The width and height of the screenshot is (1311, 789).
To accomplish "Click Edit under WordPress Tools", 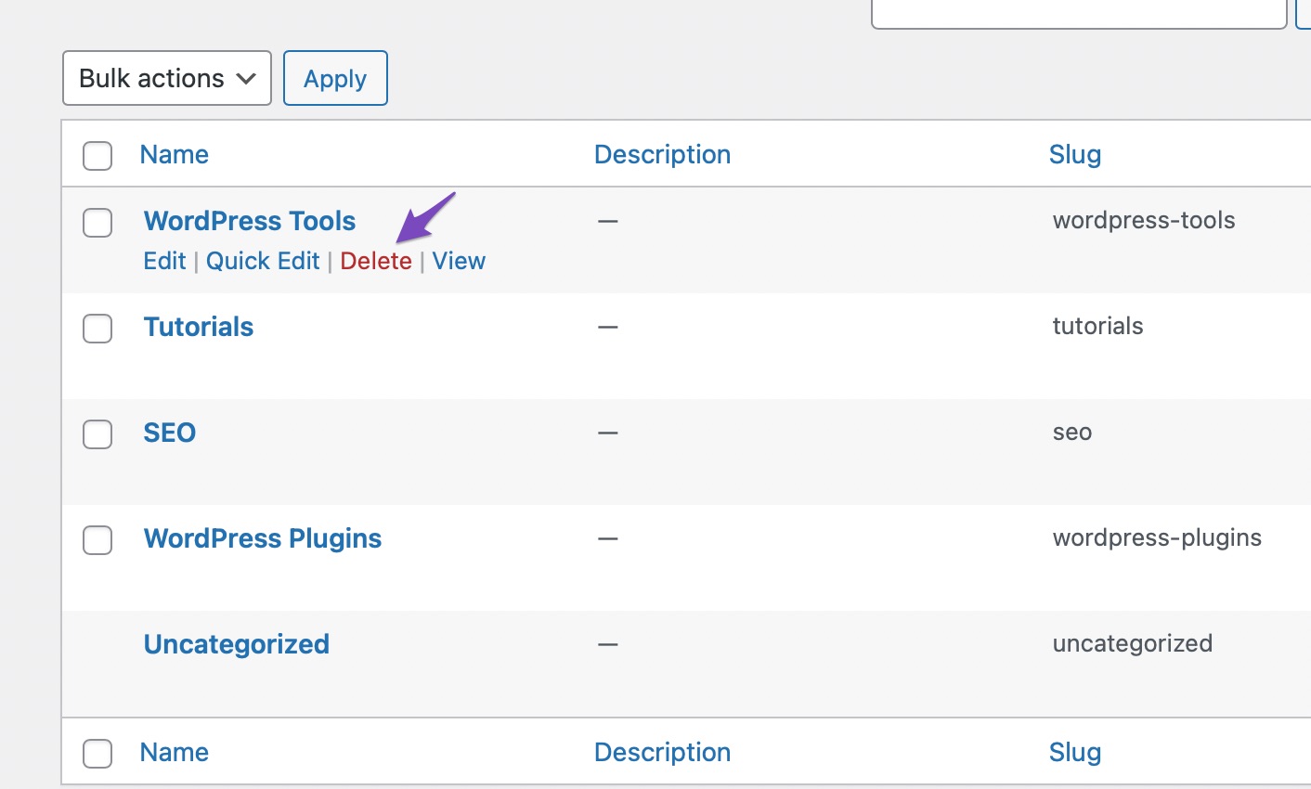I will click(164, 261).
